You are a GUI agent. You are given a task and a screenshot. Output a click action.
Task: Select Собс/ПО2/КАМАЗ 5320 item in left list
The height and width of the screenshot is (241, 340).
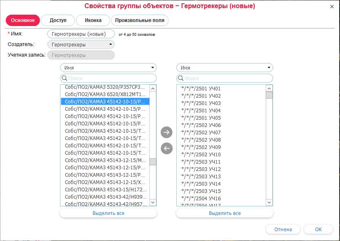[105, 87]
